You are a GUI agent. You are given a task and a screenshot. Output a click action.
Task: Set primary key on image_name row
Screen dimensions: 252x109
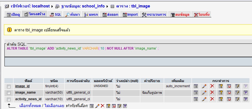[221, 92]
